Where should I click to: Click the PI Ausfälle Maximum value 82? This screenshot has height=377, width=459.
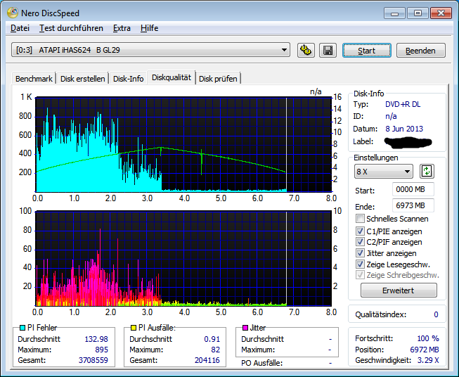(x=216, y=350)
